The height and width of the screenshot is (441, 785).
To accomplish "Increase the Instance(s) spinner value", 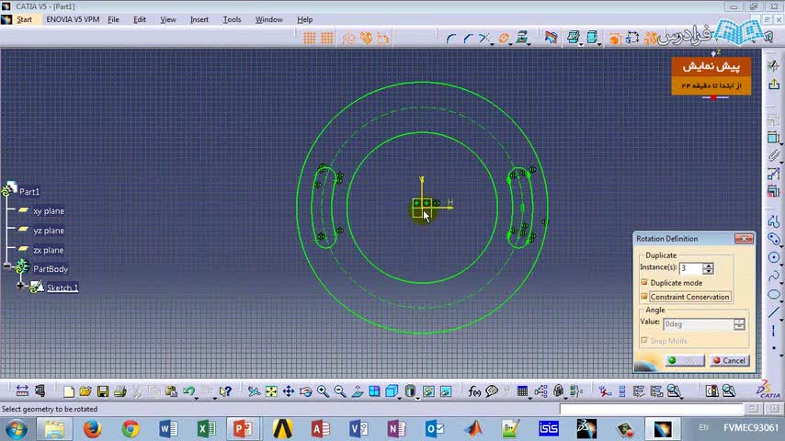I will pos(708,266).
